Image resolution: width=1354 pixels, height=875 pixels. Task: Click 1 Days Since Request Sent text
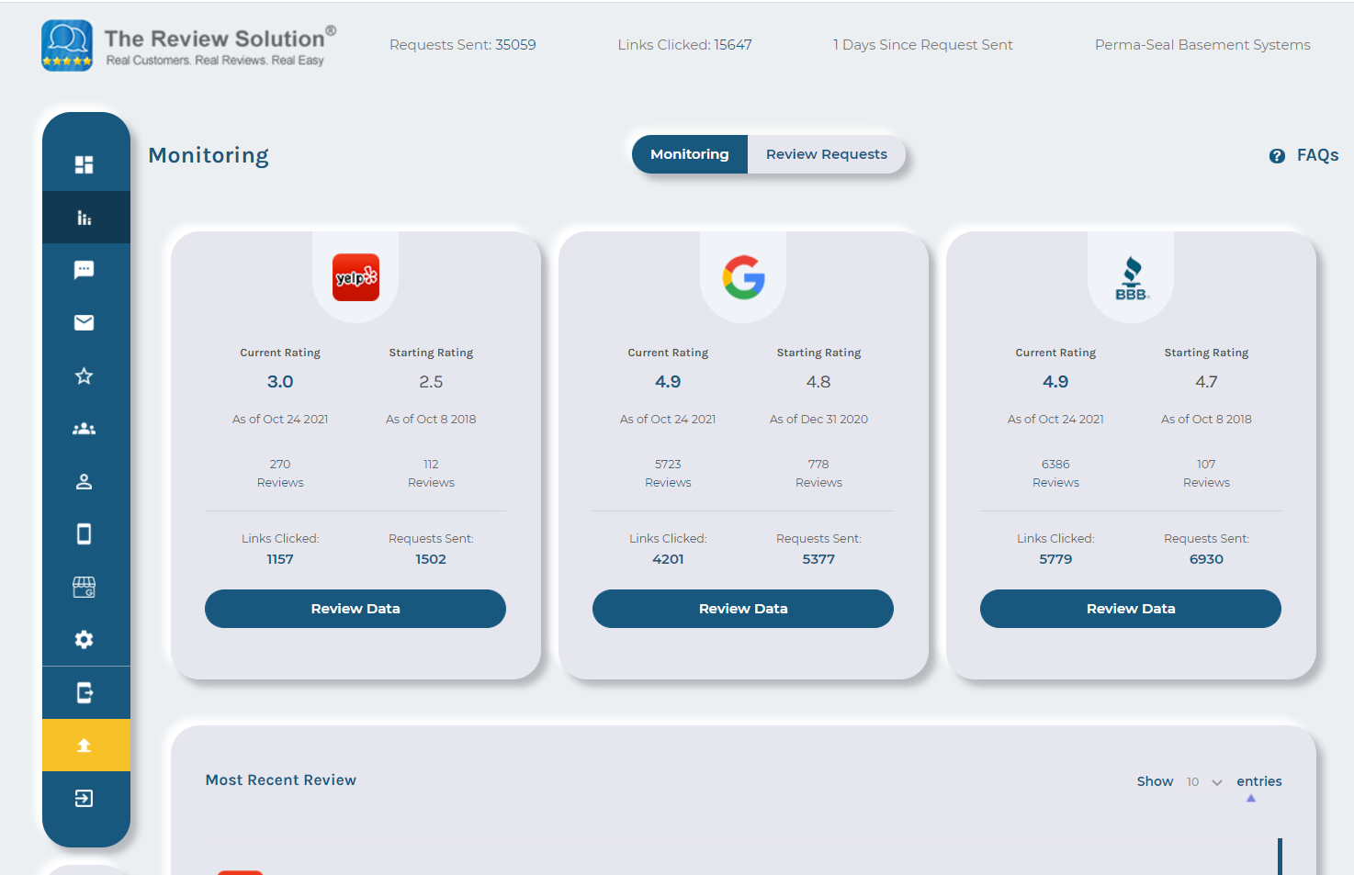pyautogui.click(x=923, y=45)
